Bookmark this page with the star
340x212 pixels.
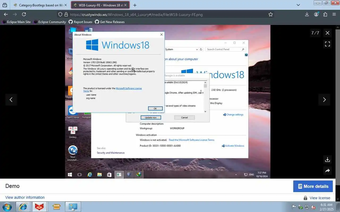tap(271, 15)
